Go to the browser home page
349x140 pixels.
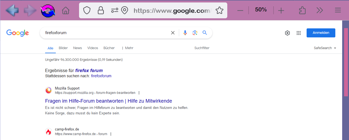pyautogui.click(x=66, y=11)
